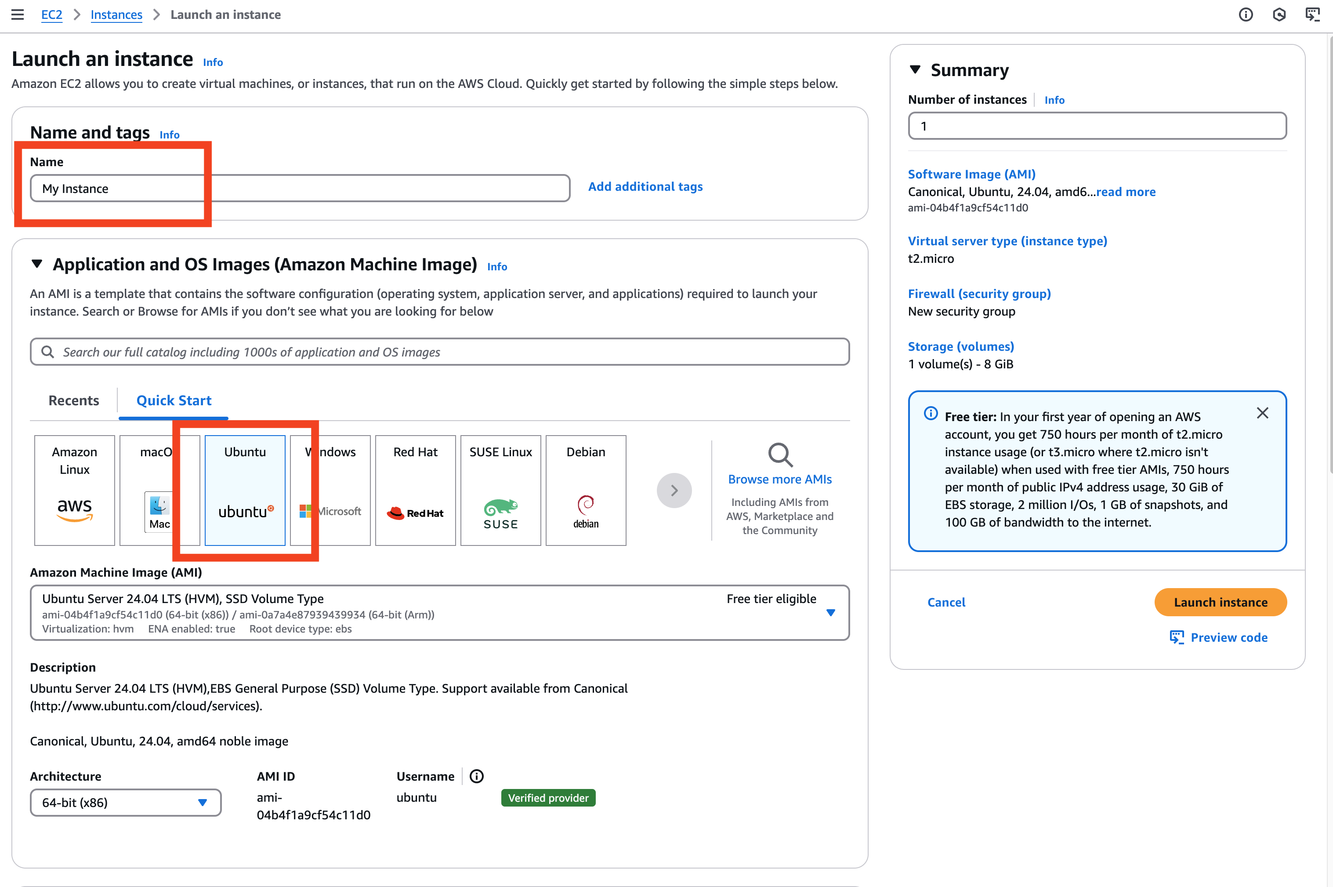The height and width of the screenshot is (887, 1333).
Task: Click the Number of instances field
Action: click(1097, 126)
